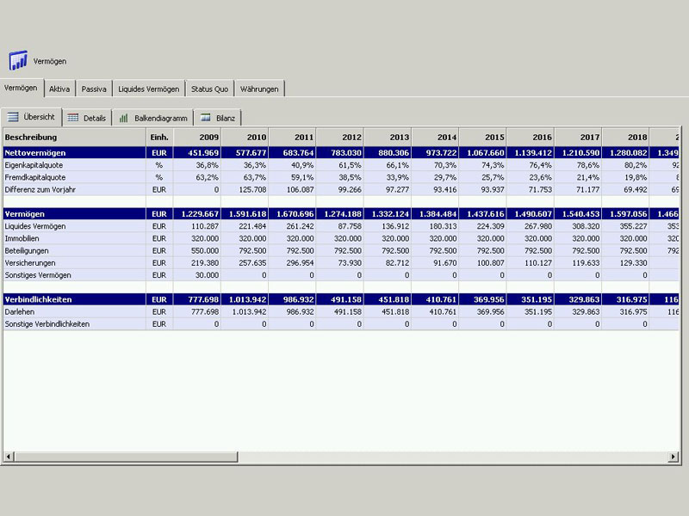Switch to the Aktiva tab
The height and width of the screenshot is (516, 689).
coord(59,89)
